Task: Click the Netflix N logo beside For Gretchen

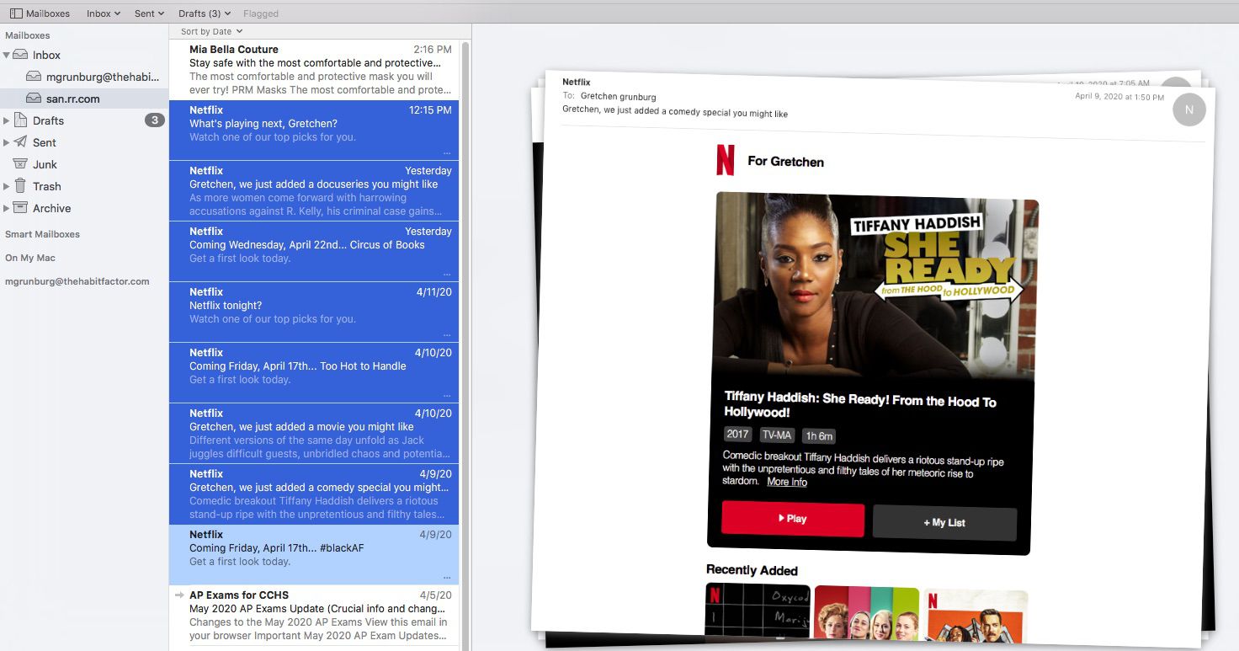Action: click(x=725, y=159)
